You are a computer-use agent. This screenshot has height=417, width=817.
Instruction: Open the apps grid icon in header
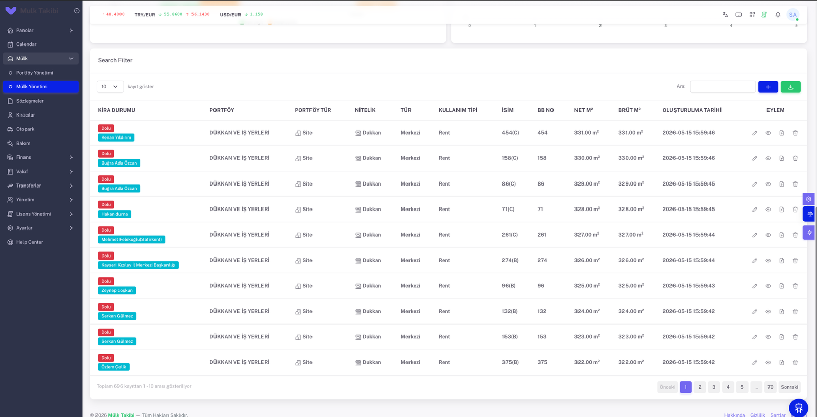(752, 15)
